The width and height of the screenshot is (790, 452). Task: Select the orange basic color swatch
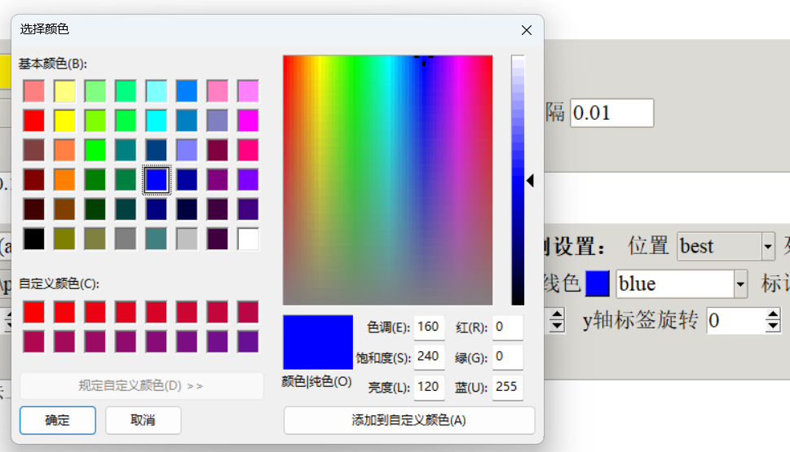point(64,180)
